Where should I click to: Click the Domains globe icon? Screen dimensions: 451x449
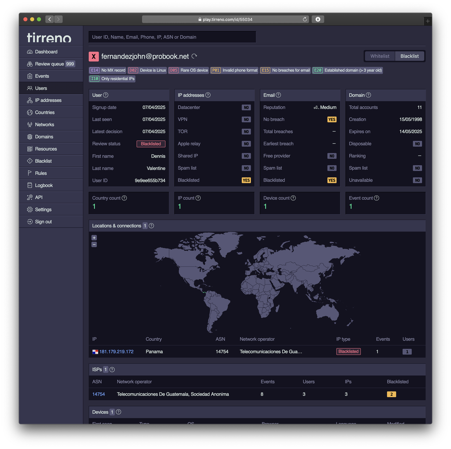[30, 137]
